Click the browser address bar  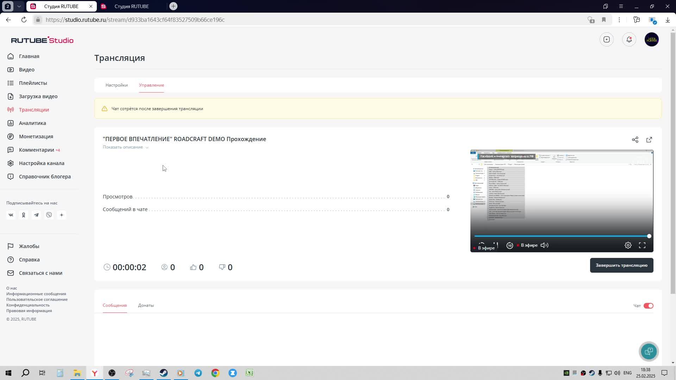[310, 20]
